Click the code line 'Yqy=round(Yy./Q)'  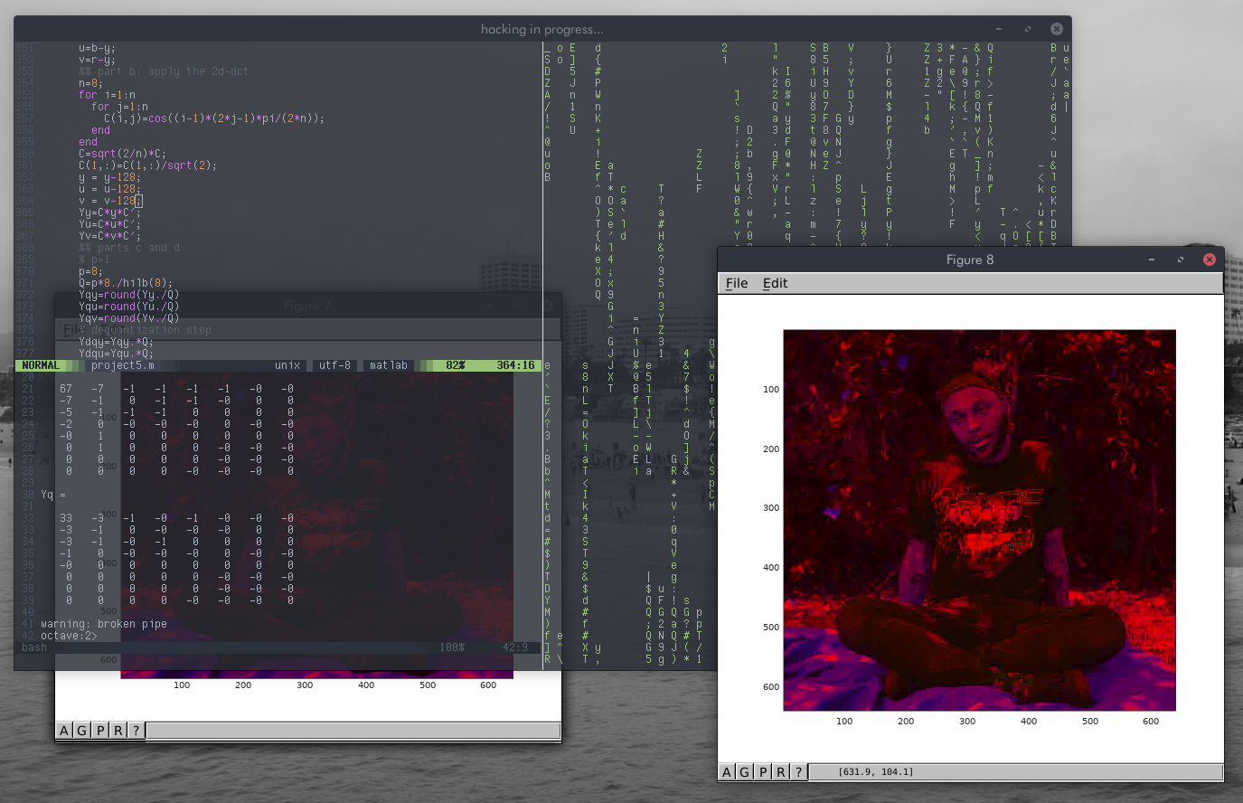click(x=128, y=295)
